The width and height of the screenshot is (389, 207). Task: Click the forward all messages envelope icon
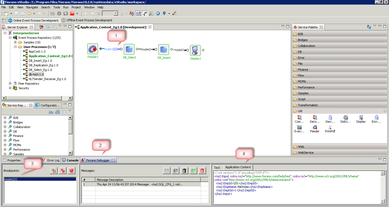click(x=176, y=171)
